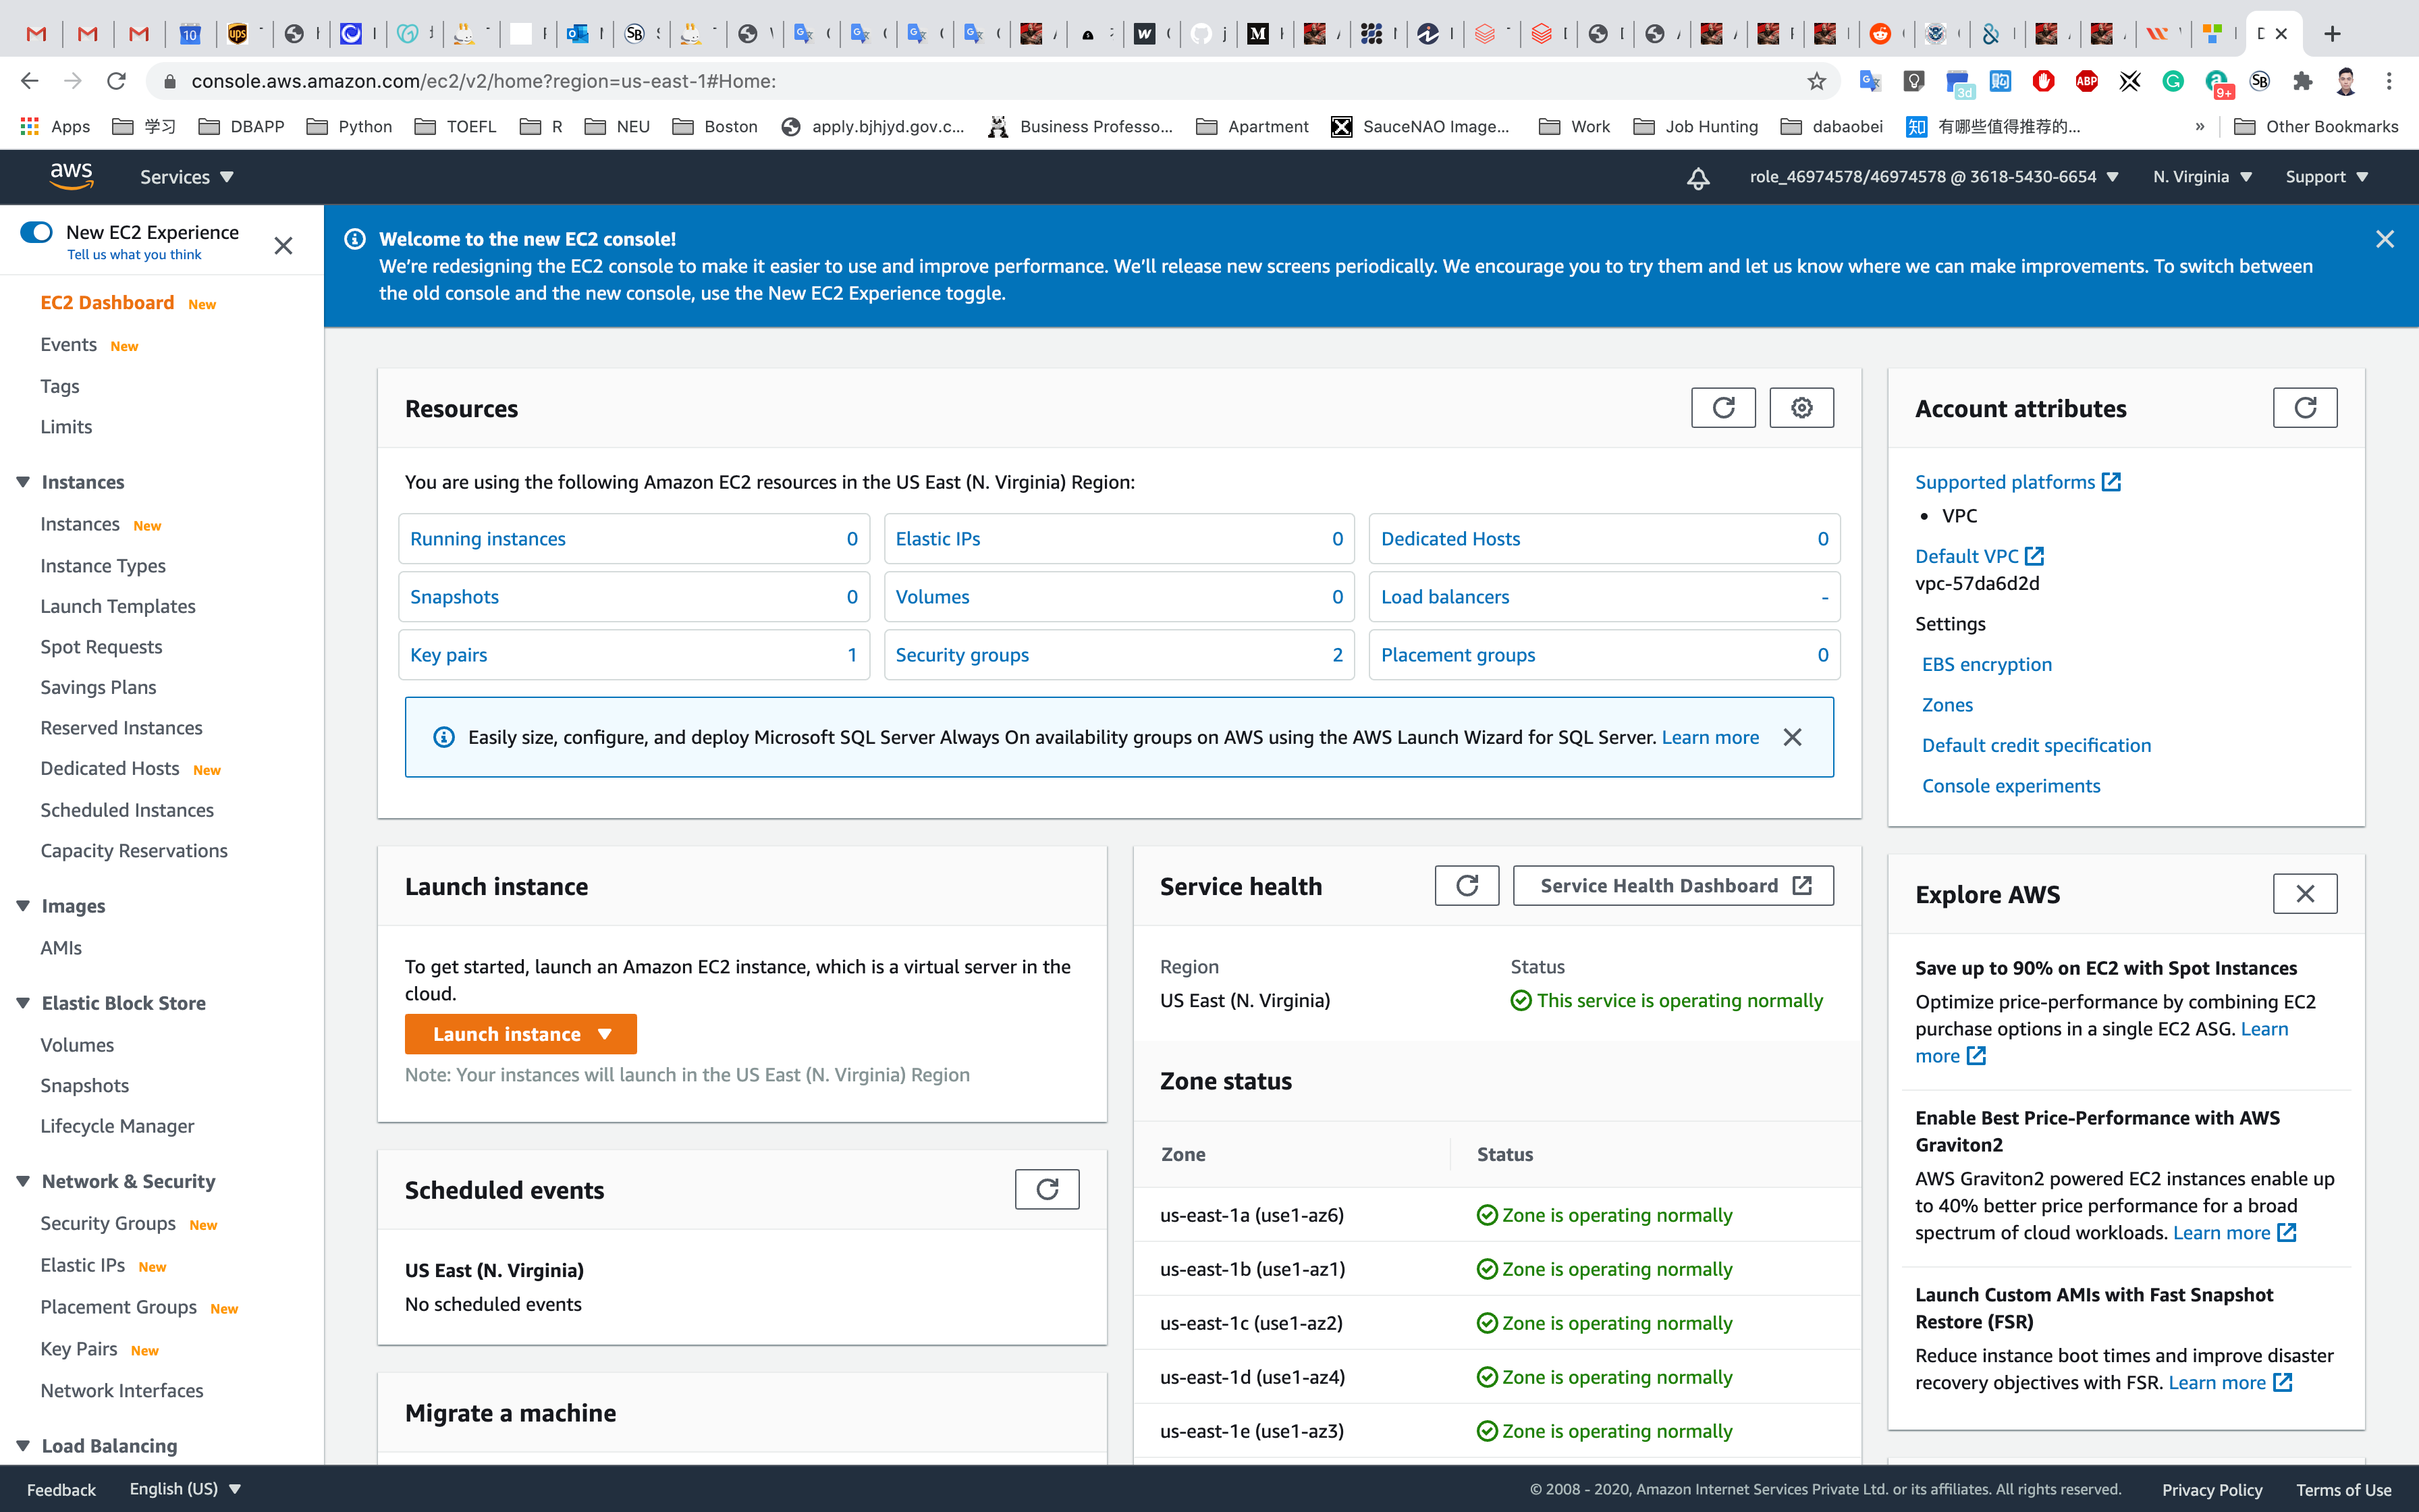
Task: Refresh the Resources panel
Action: [1722, 408]
